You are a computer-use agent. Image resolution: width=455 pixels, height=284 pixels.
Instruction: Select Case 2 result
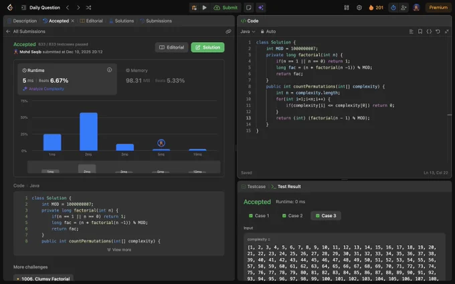point(292,216)
